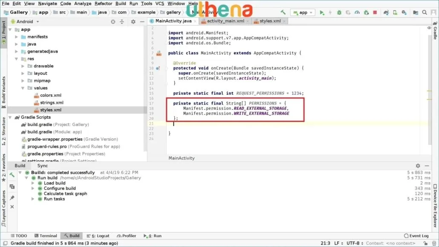The height and width of the screenshot is (247, 439).
Task: Hide the Project panel with minus icon
Action: [142, 22]
